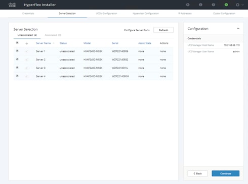
Task: Uncheck the Server 1 checkbox
Action: coord(17,51)
